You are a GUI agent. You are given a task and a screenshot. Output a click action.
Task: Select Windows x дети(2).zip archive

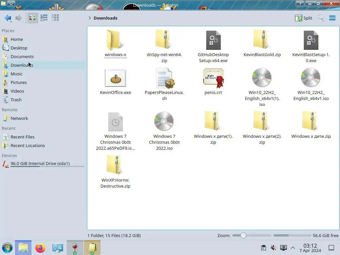262,128
